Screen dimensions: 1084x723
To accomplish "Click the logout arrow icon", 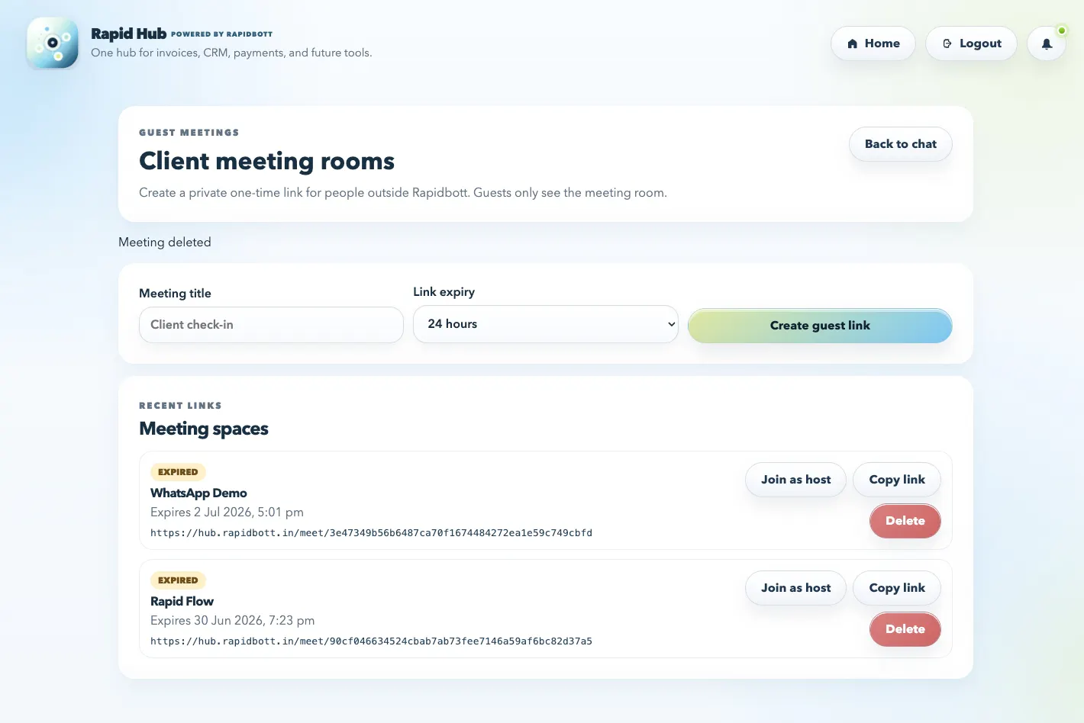I will (x=947, y=43).
